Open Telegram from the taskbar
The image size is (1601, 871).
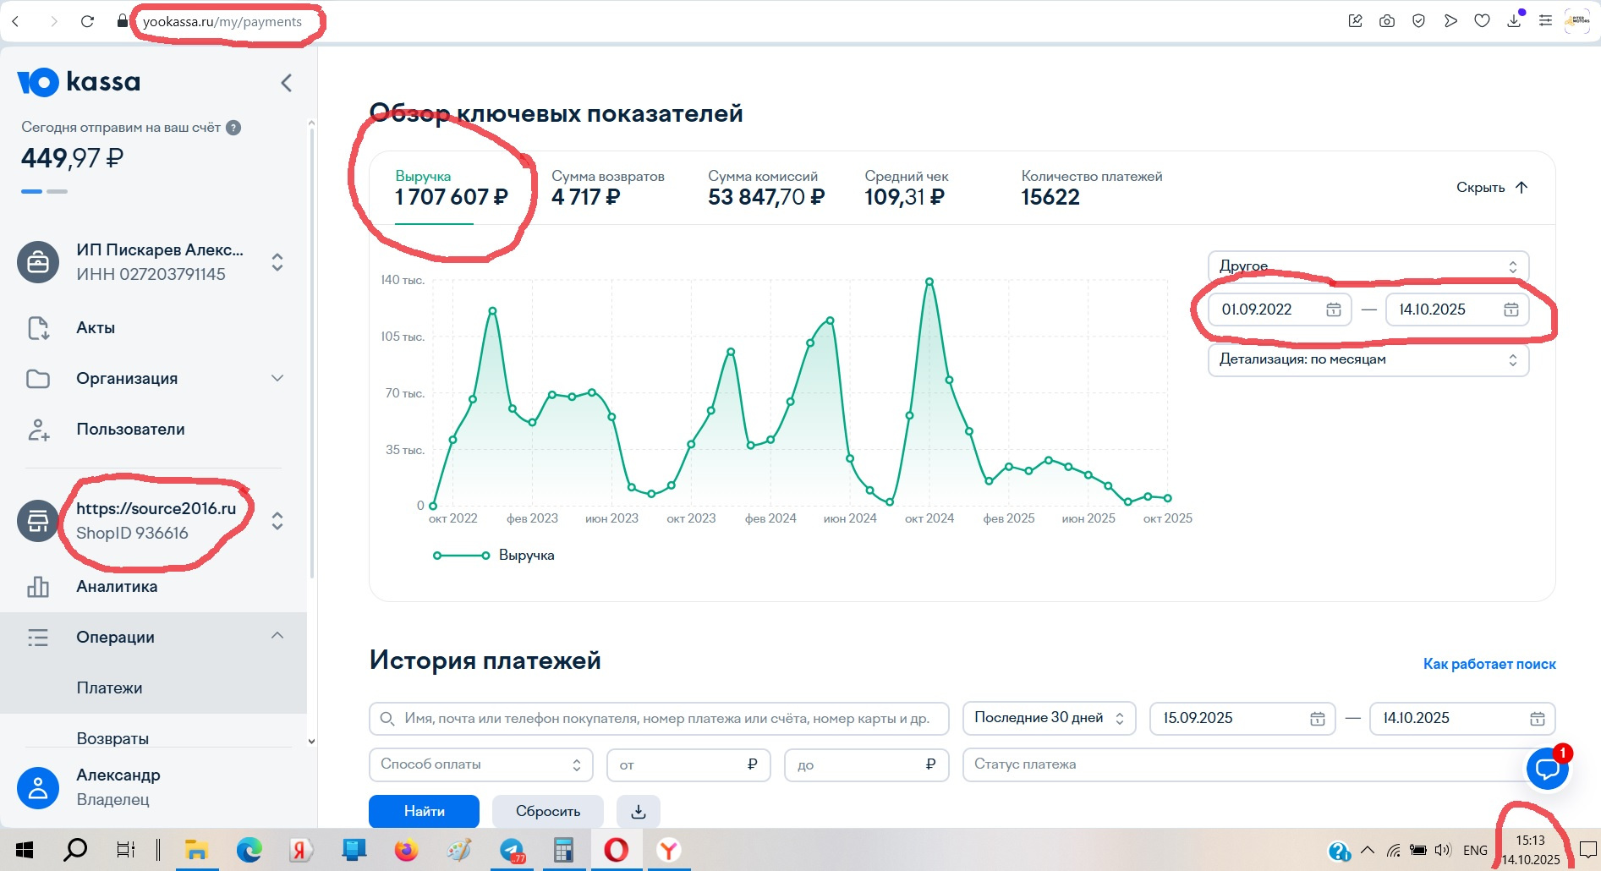512,850
